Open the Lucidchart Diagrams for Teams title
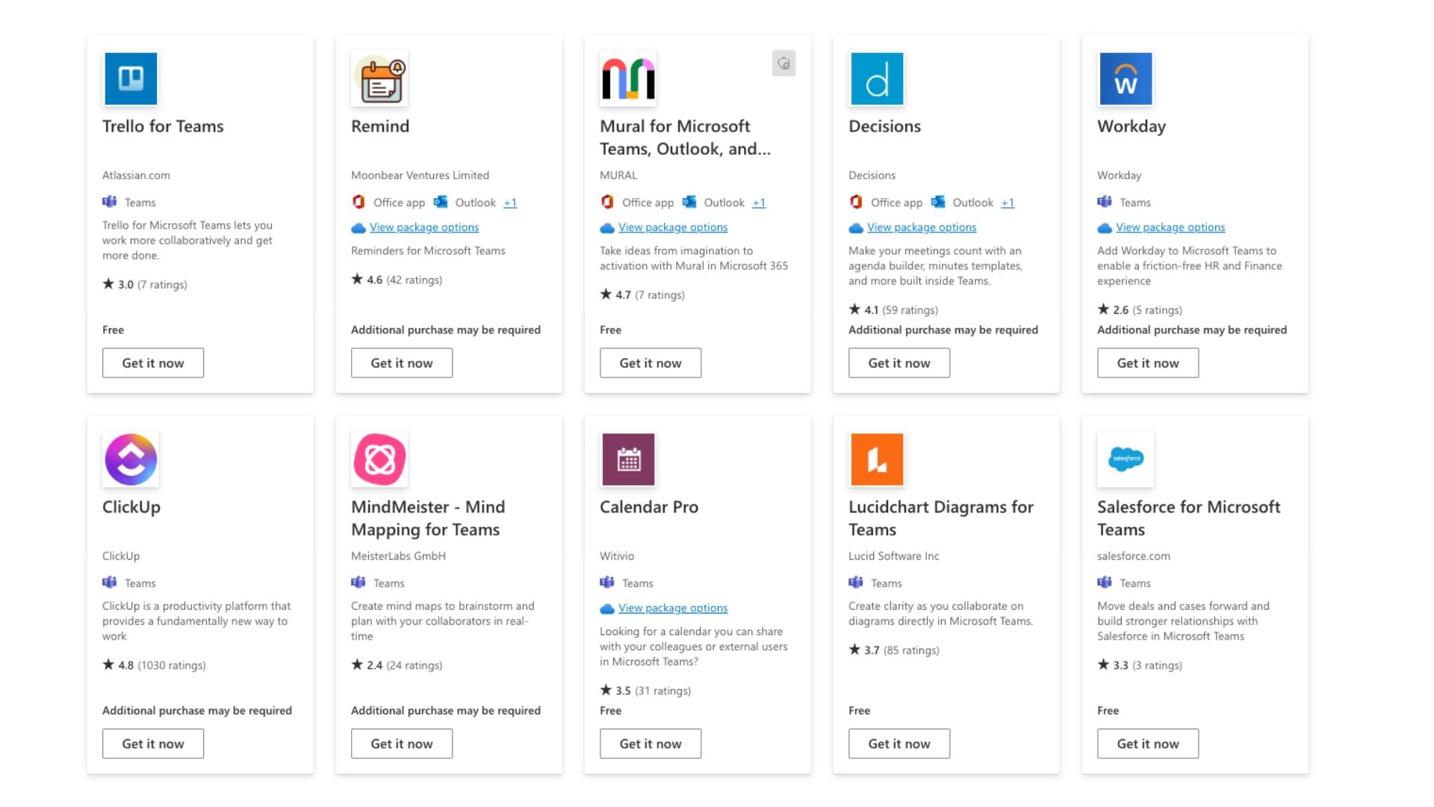 [941, 519]
